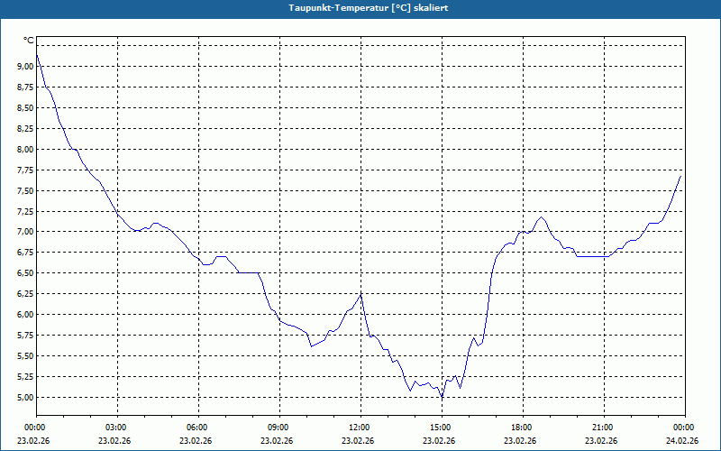This screenshot has width=721, height=451.
Task: Click the '03:00' time axis label
Action: click(x=115, y=428)
